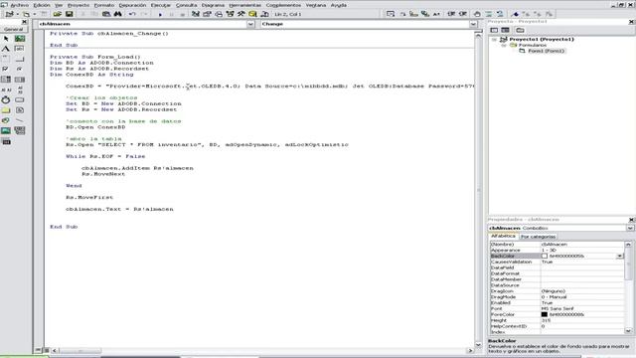
Task: Open the Ayuda menu
Action: pyautogui.click(x=339, y=5)
